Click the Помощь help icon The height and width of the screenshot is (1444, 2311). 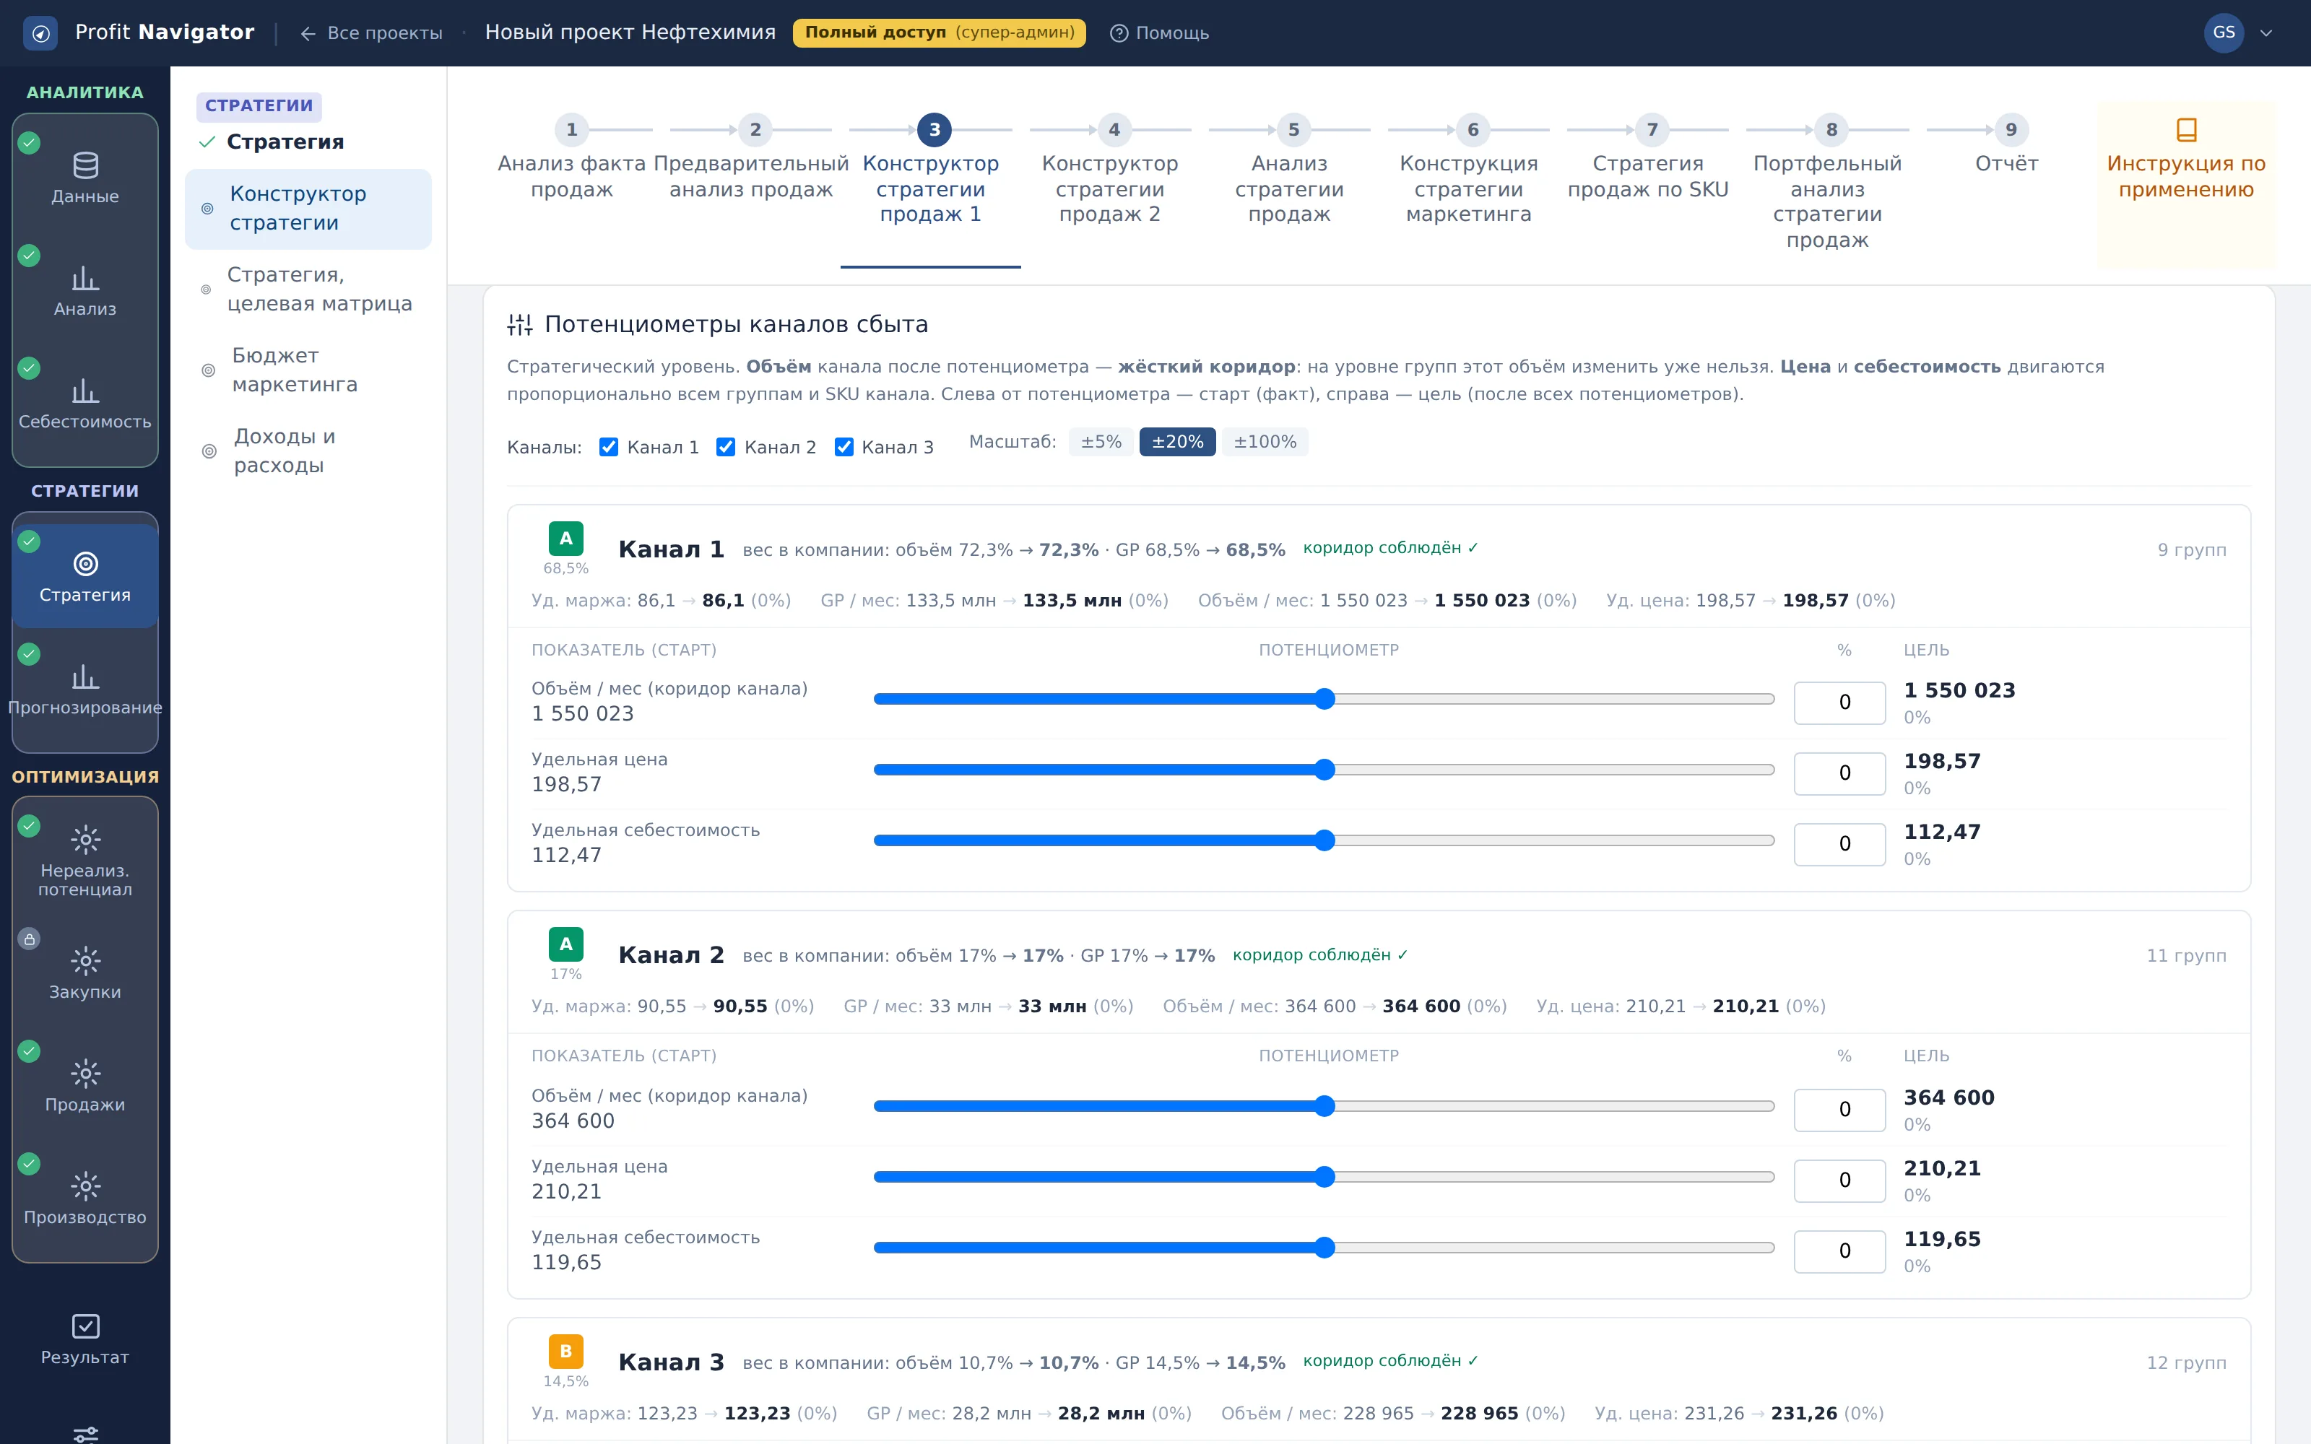coord(1118,33)
